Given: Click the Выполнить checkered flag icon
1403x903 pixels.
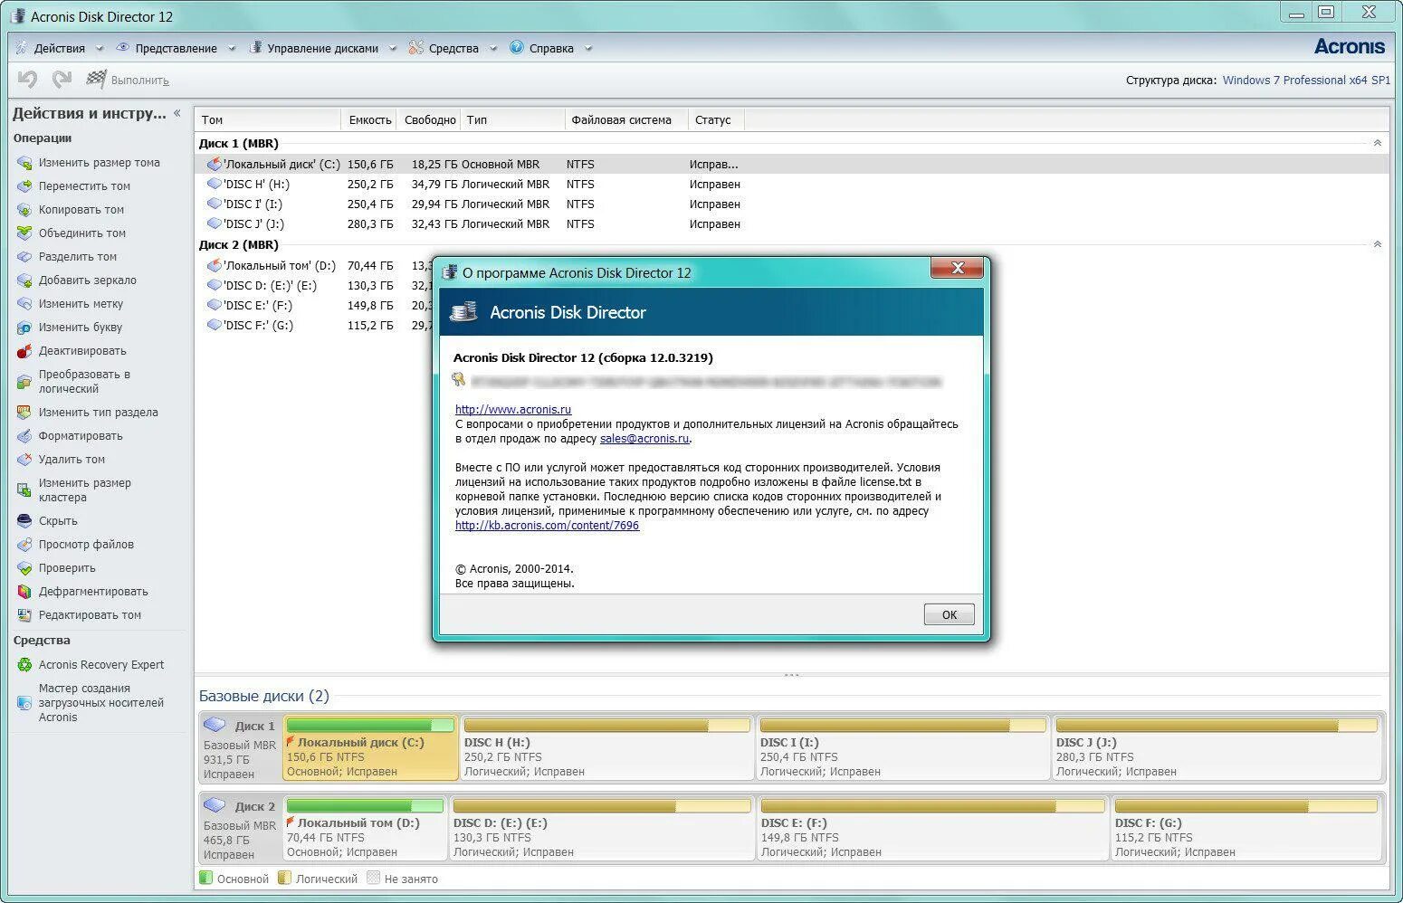Looking at the screenshot, I should coord(96,80).
